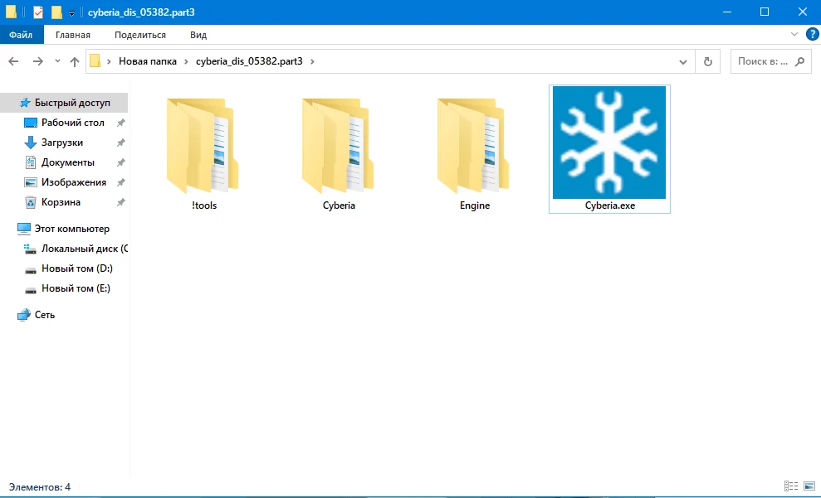This screenshot has height=498, width=821.
Task: Focus the search input field
Action: coord(770,61)
